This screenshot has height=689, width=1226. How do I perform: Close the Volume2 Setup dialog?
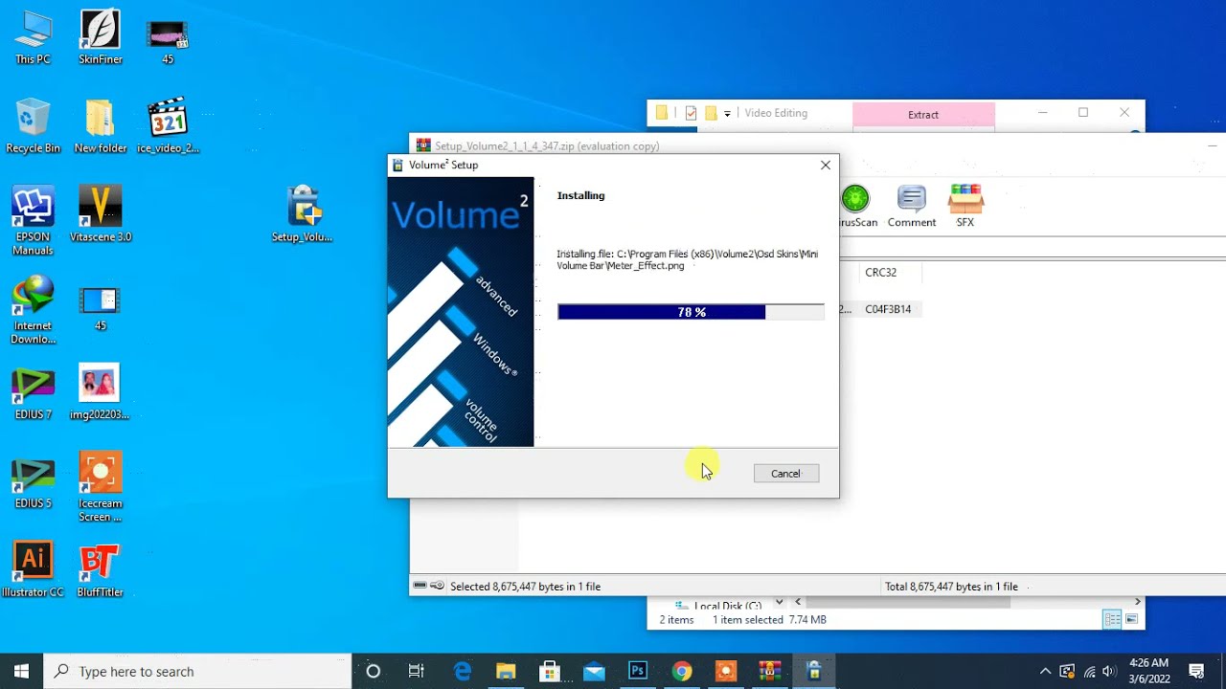coord(826,165)
